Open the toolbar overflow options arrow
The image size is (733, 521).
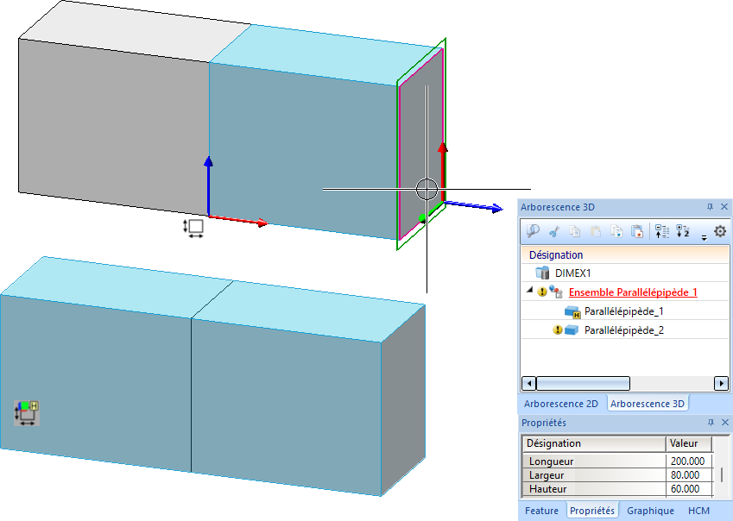coord(704,238)
